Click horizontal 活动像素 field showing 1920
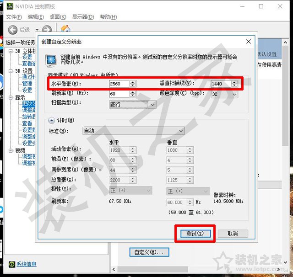 (x=119, y=150)
